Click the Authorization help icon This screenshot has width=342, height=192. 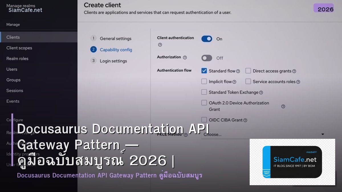click(185, 57)
